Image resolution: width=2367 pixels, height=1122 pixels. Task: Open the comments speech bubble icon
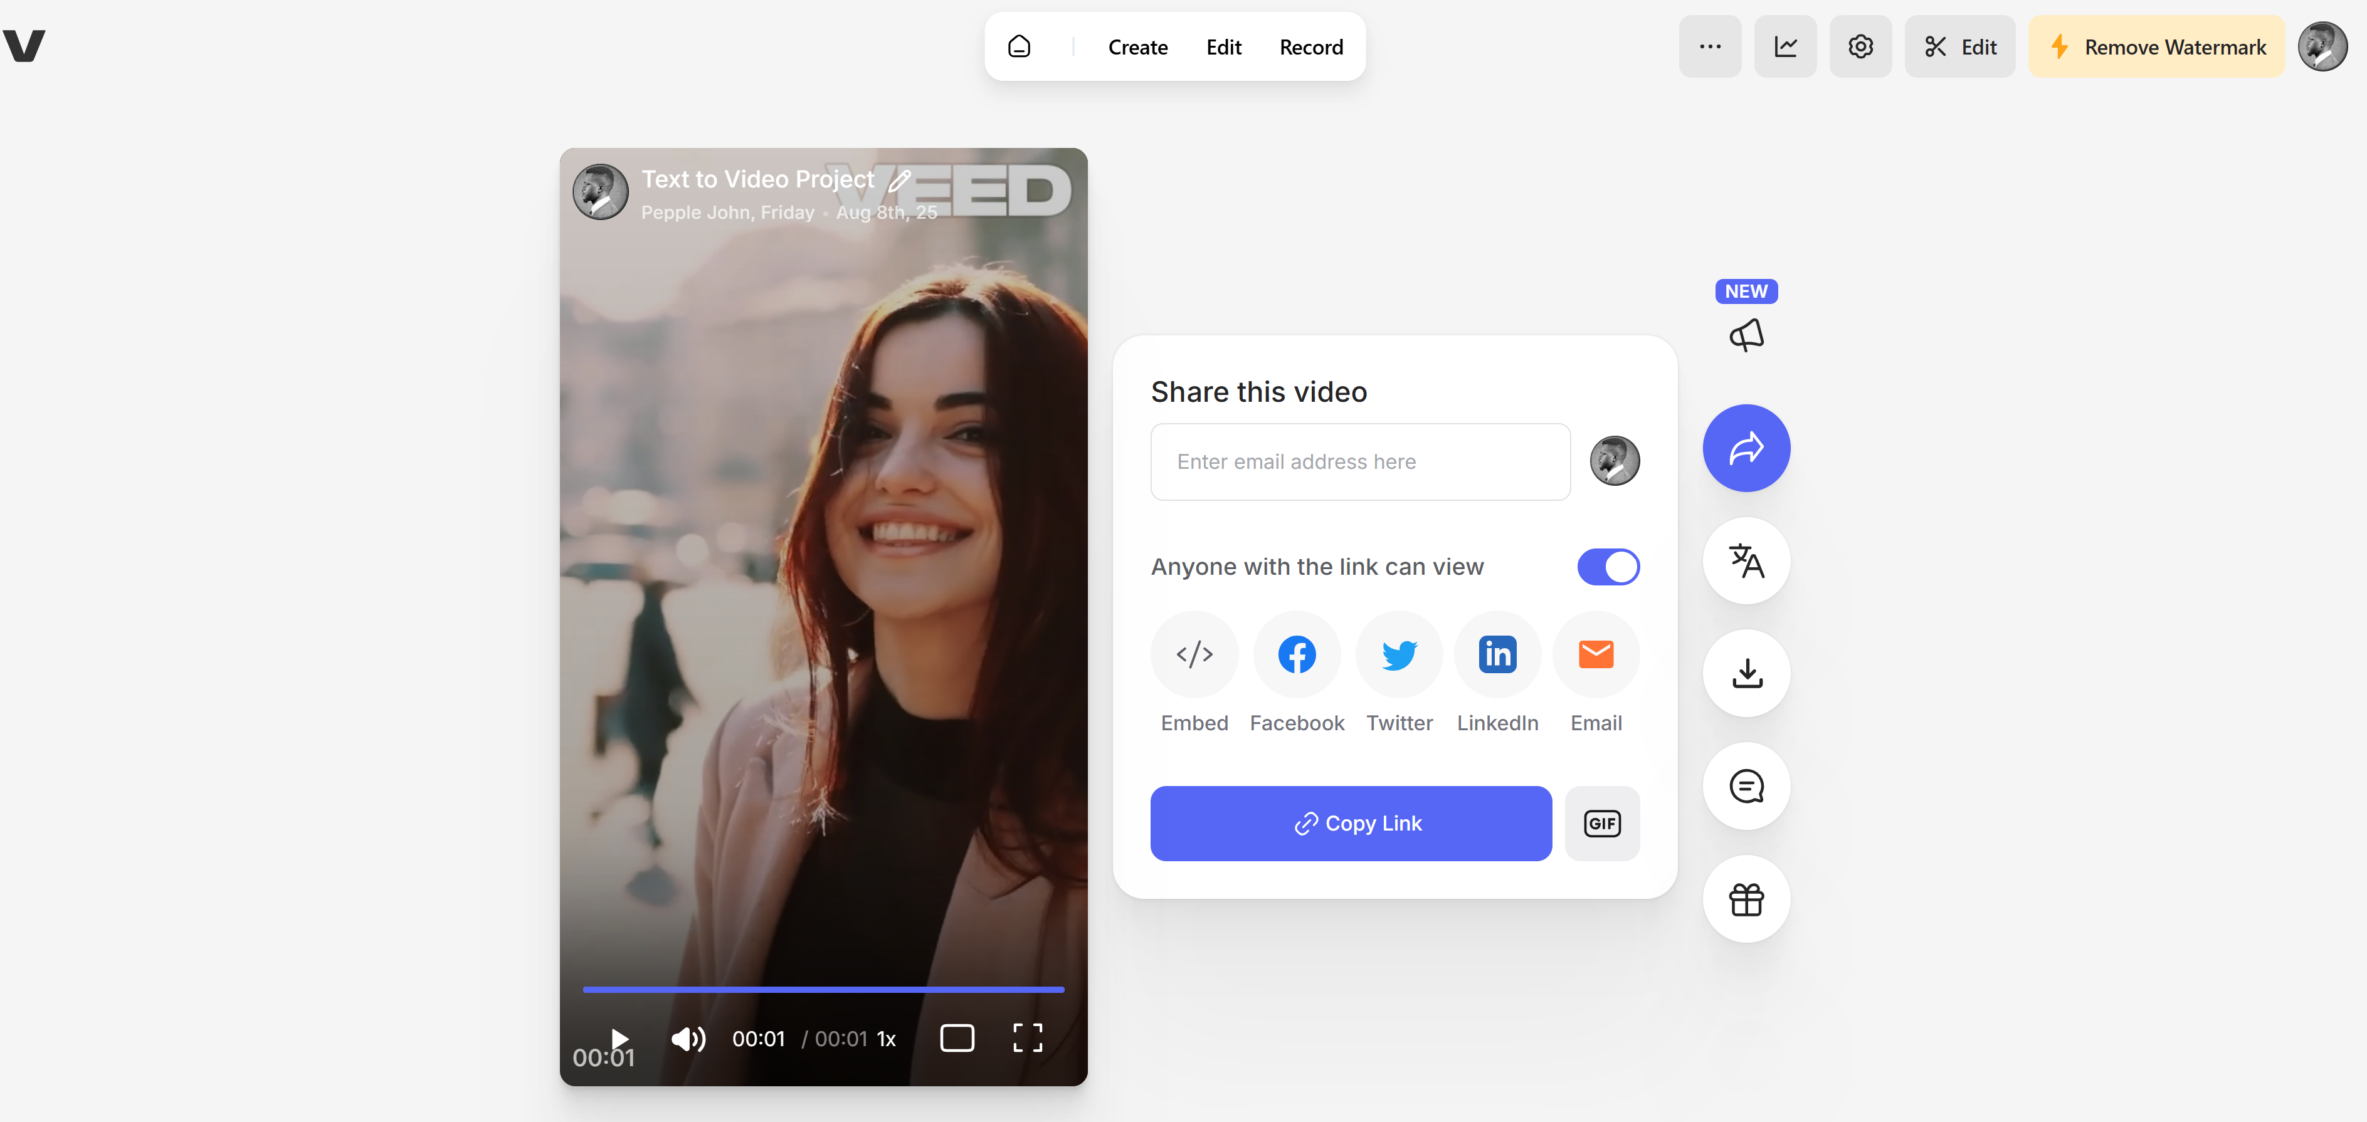point(1746,787)
